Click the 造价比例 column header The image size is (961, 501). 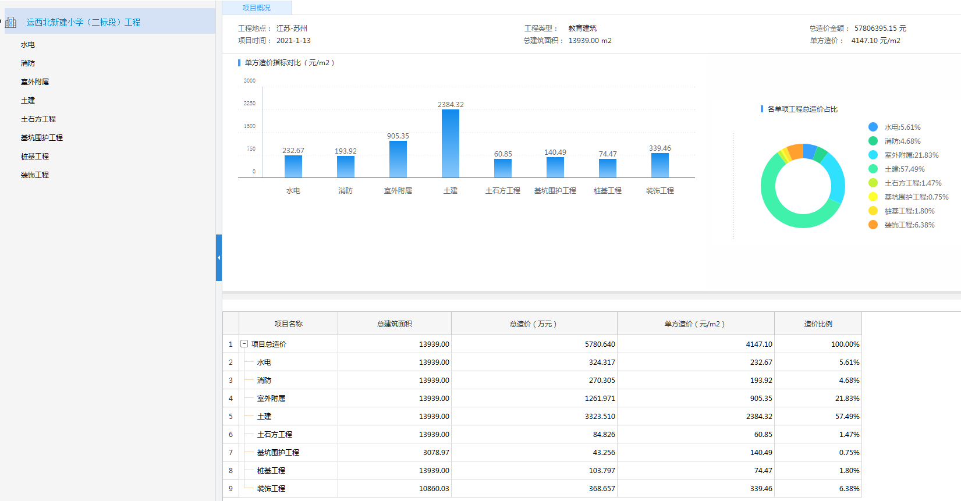[818, 324]
